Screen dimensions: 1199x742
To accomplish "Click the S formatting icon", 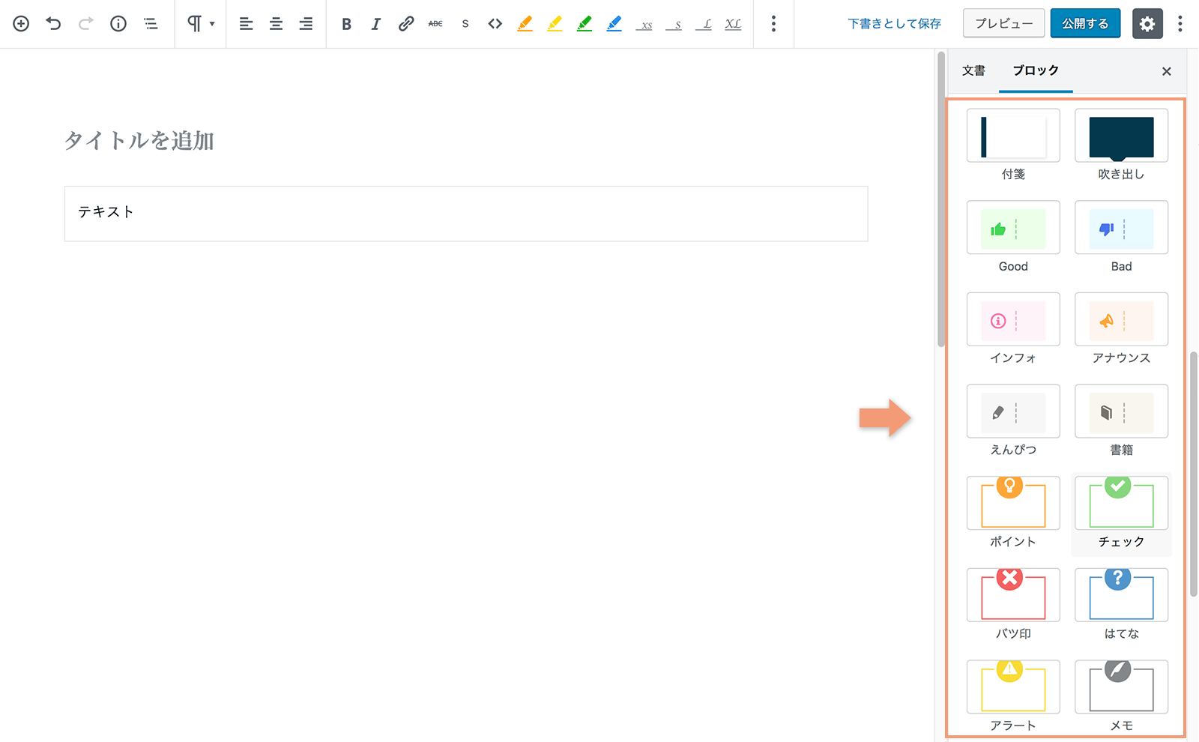I will tap(465, 24).
